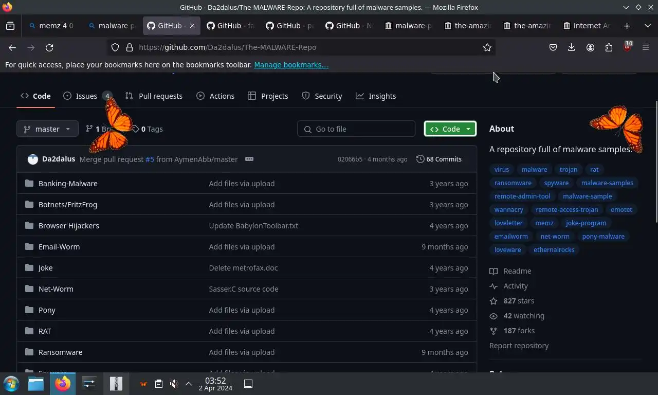Image resolution: width=658 pixels, height=395 pixels.
Task: Open the Projects tab
Action: coord(268,96)
